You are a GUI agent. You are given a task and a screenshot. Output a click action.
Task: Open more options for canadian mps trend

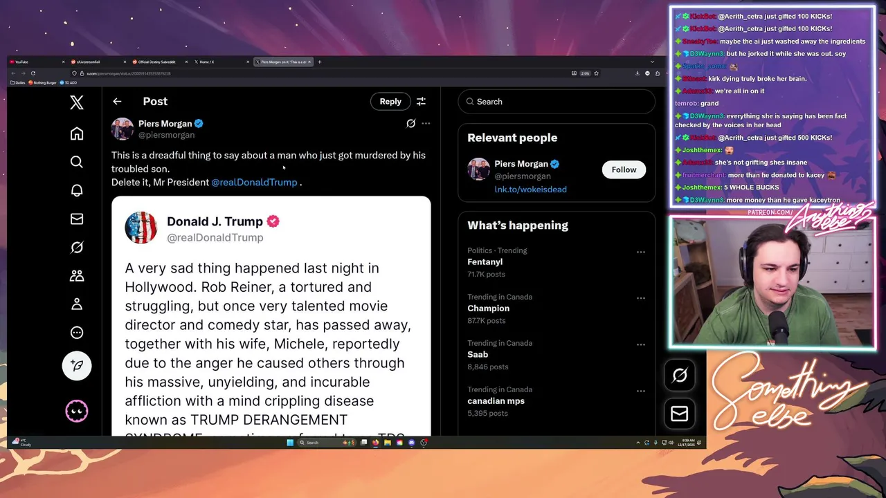641,391
